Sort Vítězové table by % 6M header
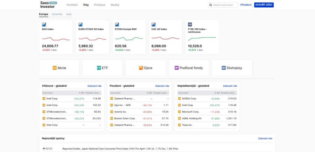The width and height of the screenshot is (315, 152). click(x=82, y=93)
